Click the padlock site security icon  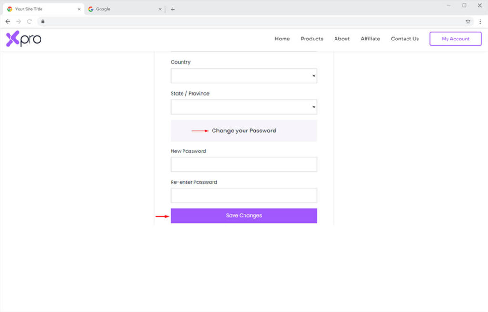[43, 21]
